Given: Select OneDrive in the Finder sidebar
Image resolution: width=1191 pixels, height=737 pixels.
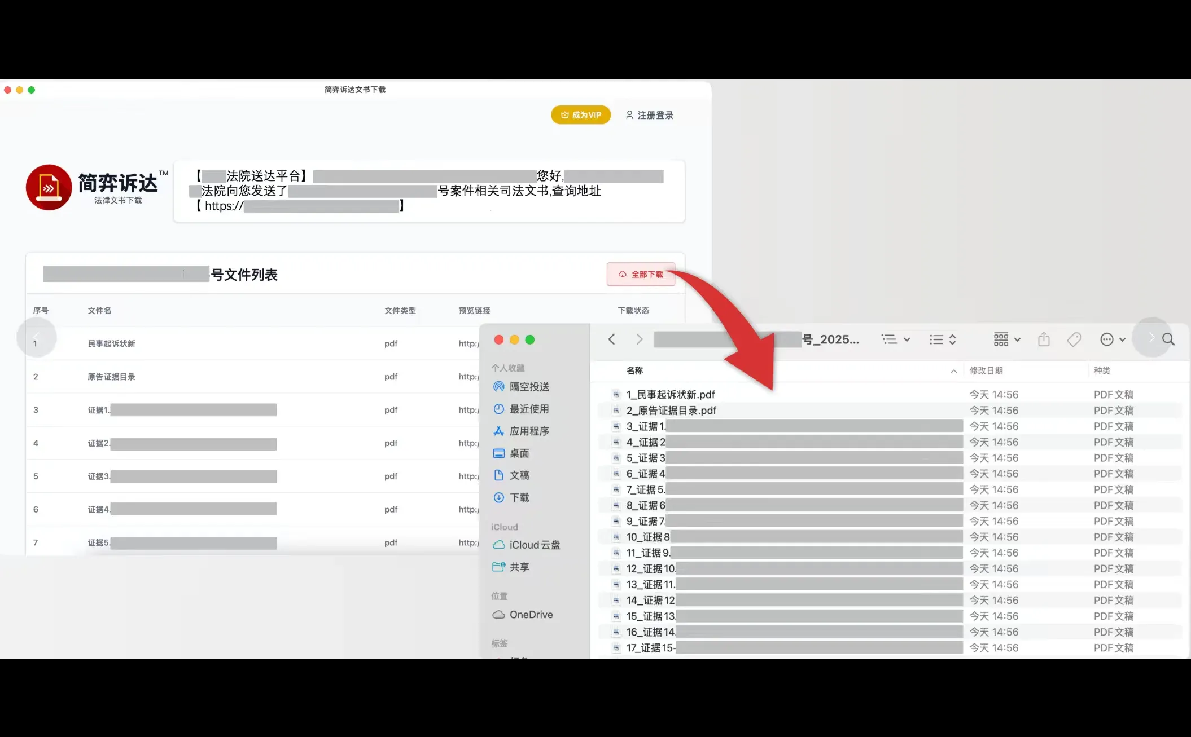Looking at the screenshot, I should click(x=530, y=615).
